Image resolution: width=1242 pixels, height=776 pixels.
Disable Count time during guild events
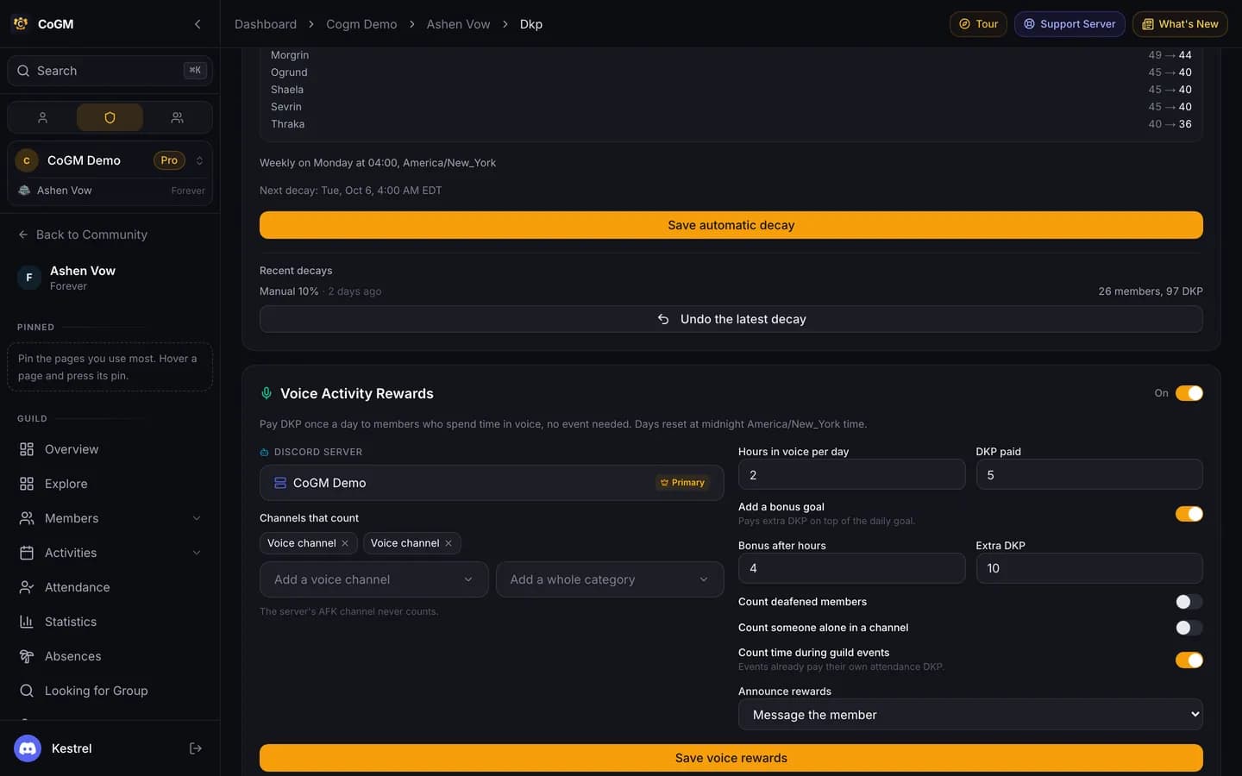click(x=1189, y=660)
